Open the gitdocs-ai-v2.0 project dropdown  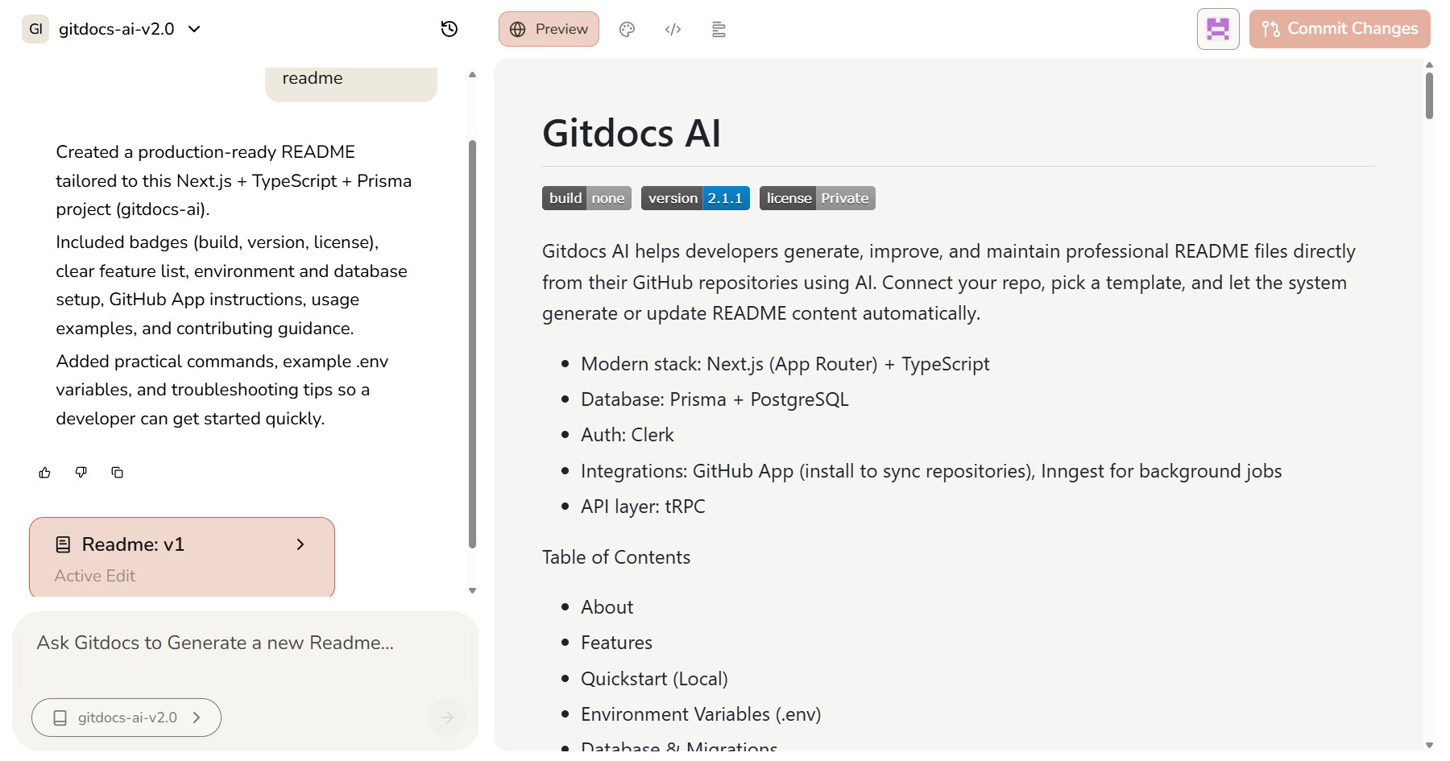[193, 29]
